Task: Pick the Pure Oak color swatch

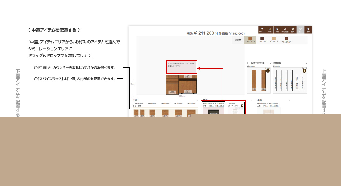Action: pyautogui.click(x=274, y=40)
